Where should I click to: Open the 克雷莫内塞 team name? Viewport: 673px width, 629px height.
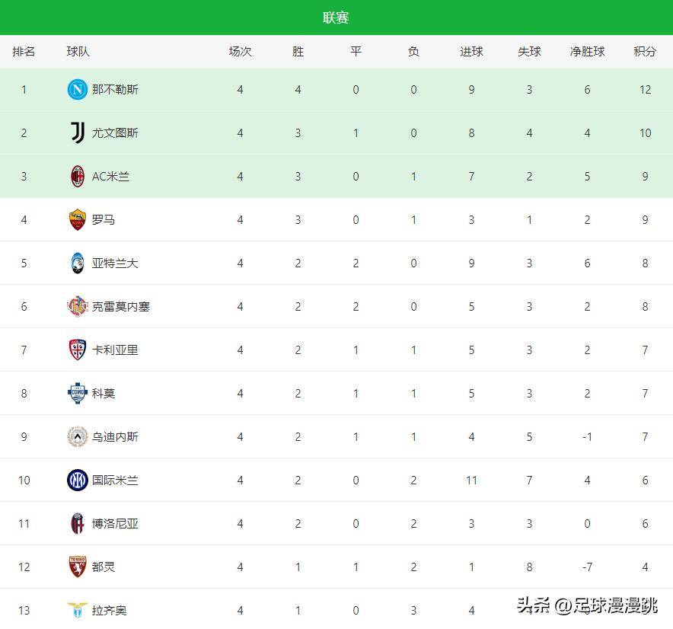[121, 307]
